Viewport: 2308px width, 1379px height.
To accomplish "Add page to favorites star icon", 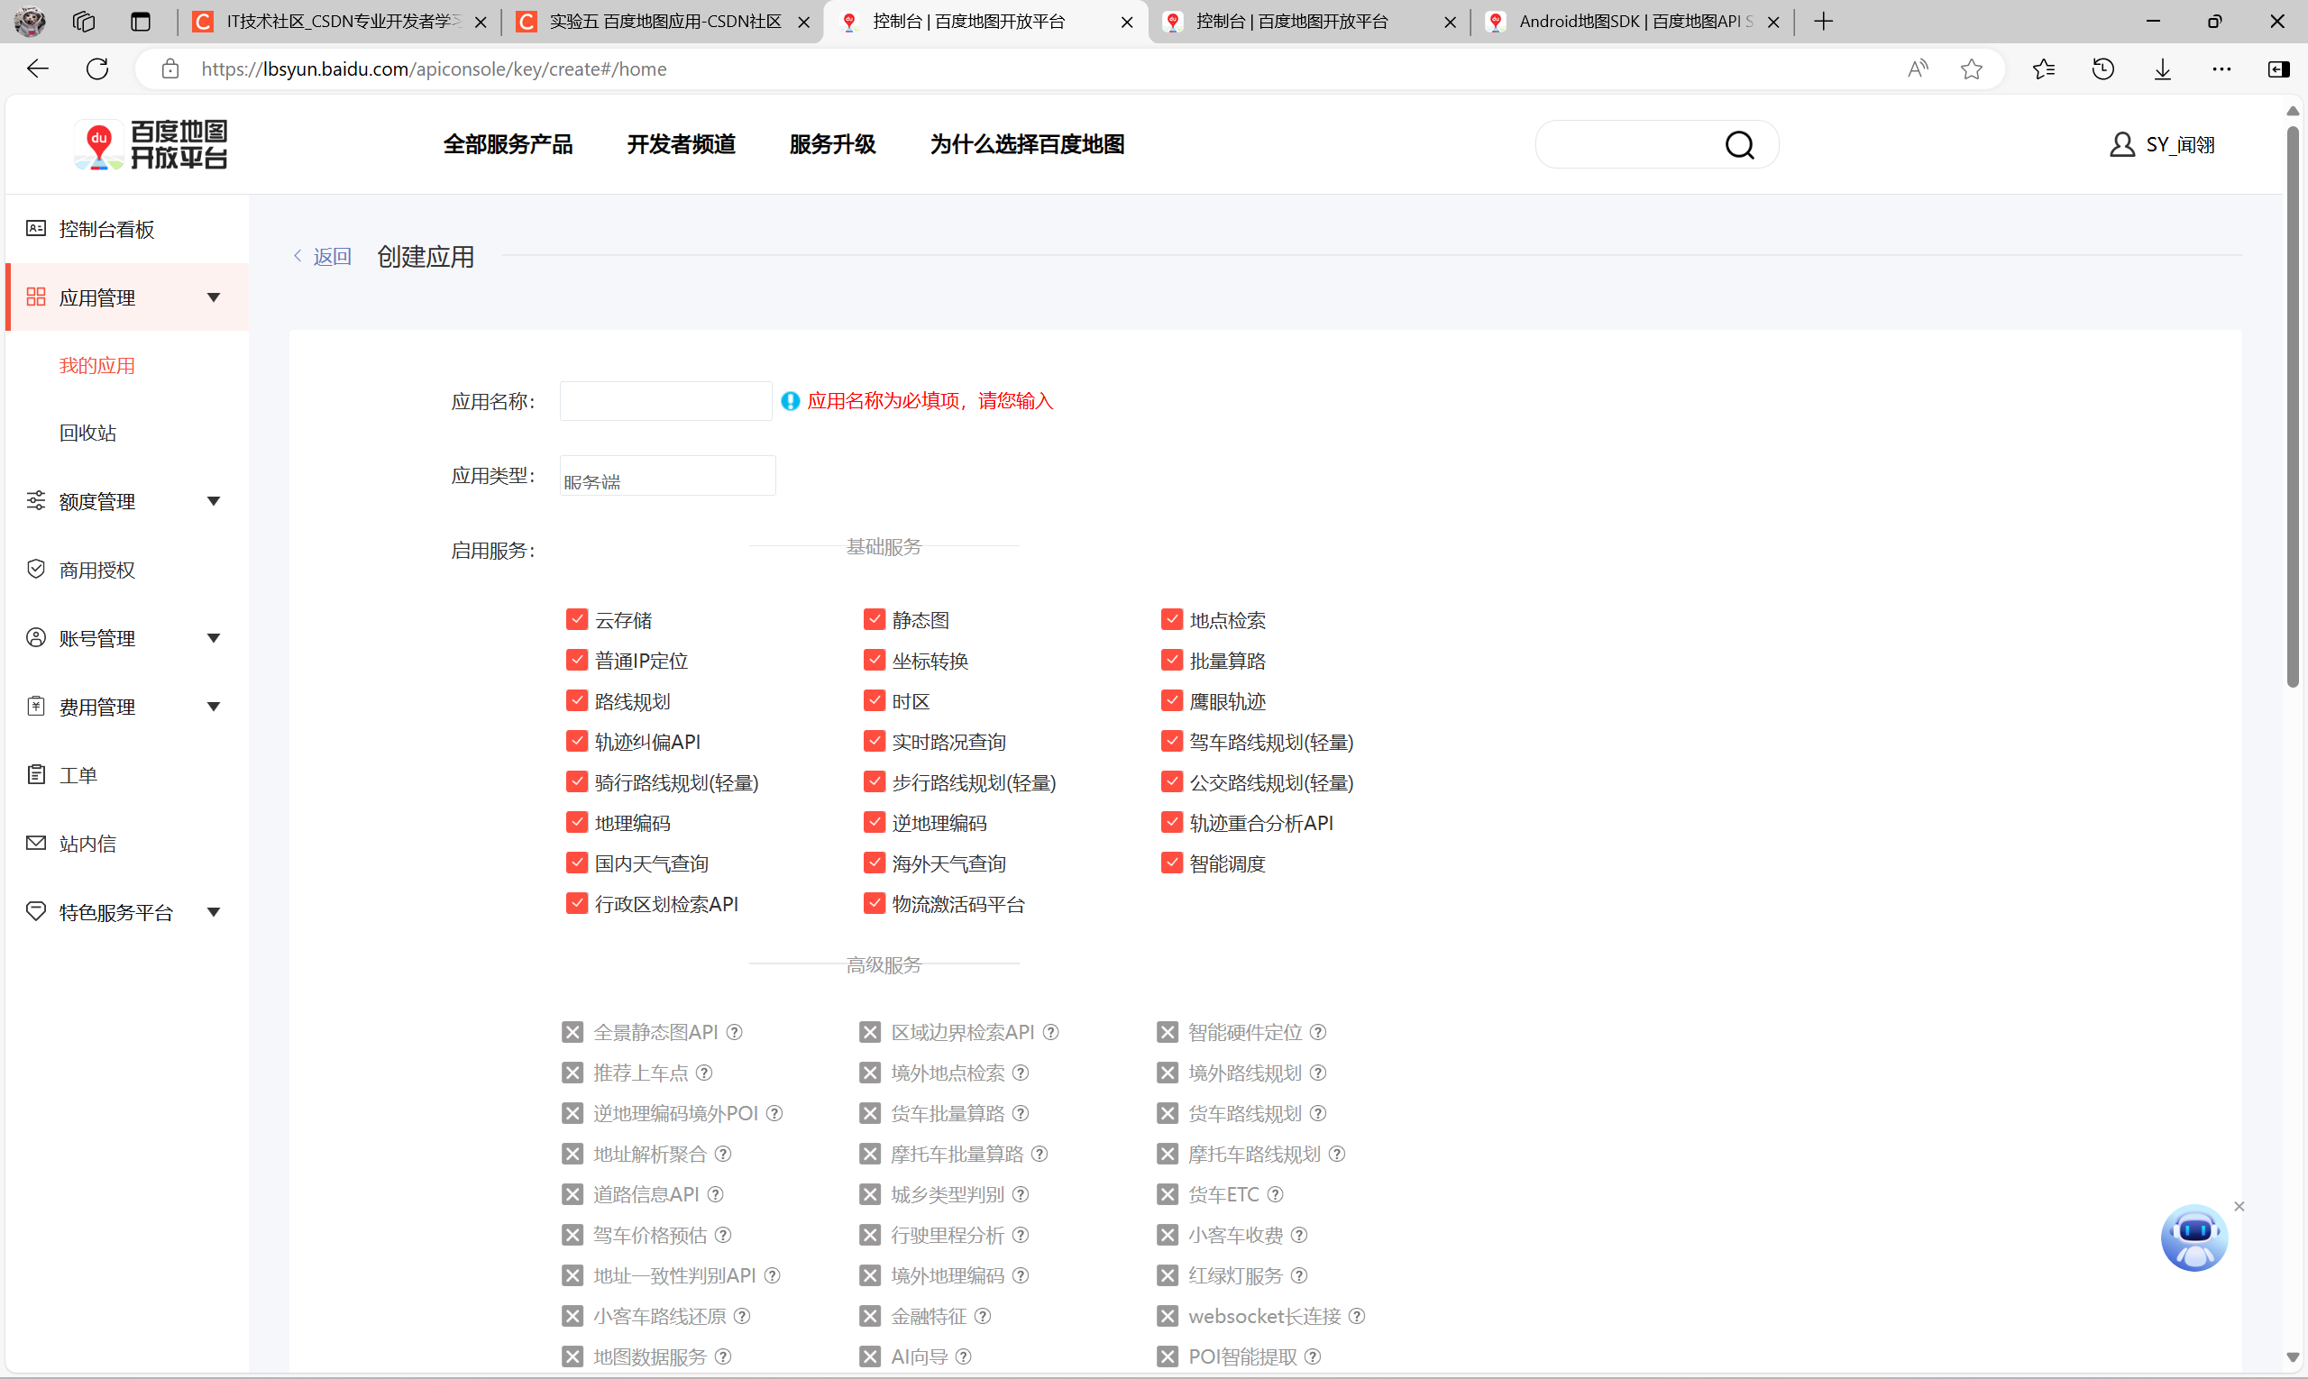I will (1971, 68).
